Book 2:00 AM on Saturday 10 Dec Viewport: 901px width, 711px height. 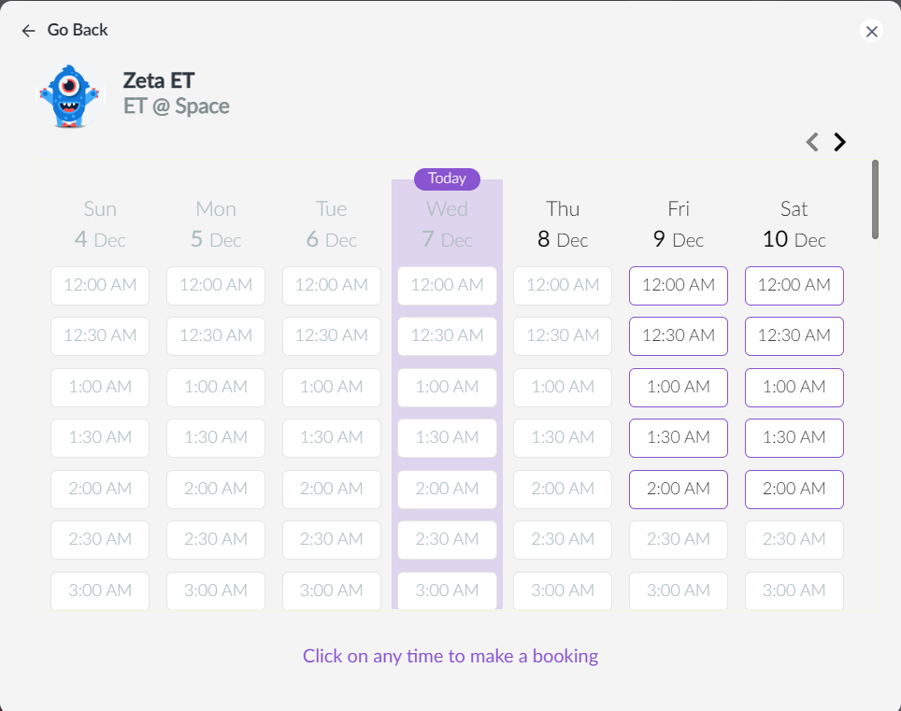[794, 490]
